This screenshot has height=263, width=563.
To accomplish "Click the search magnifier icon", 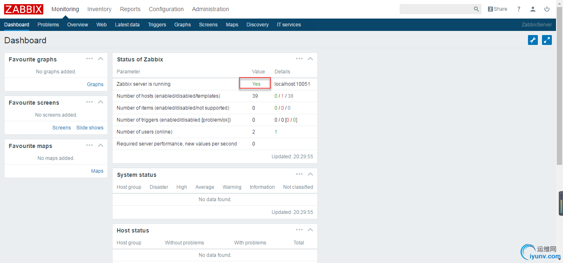I will click(x=476, y=9).
